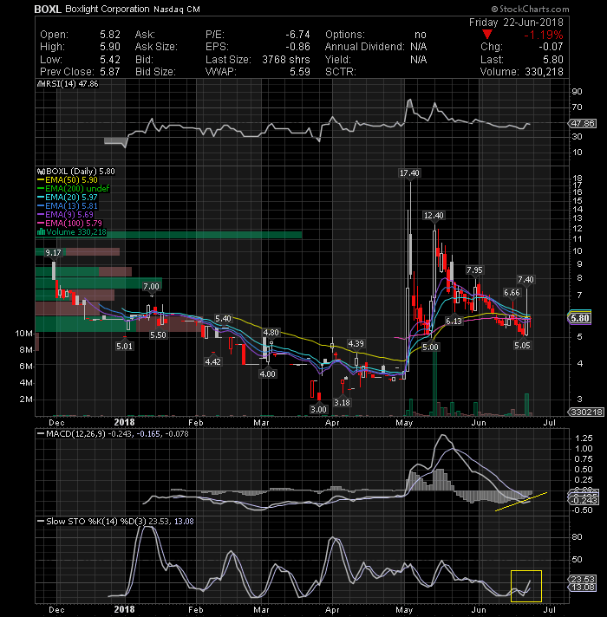The image size is (607, 617).
Task: Click the 5.05 low price label
Action: pyautogui.click(x=522, y=346)
